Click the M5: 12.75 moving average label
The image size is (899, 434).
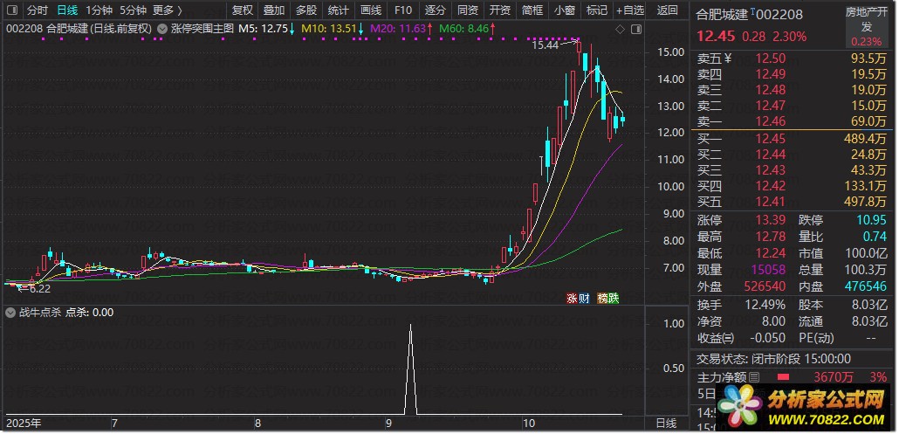click(x=266, y=28)
